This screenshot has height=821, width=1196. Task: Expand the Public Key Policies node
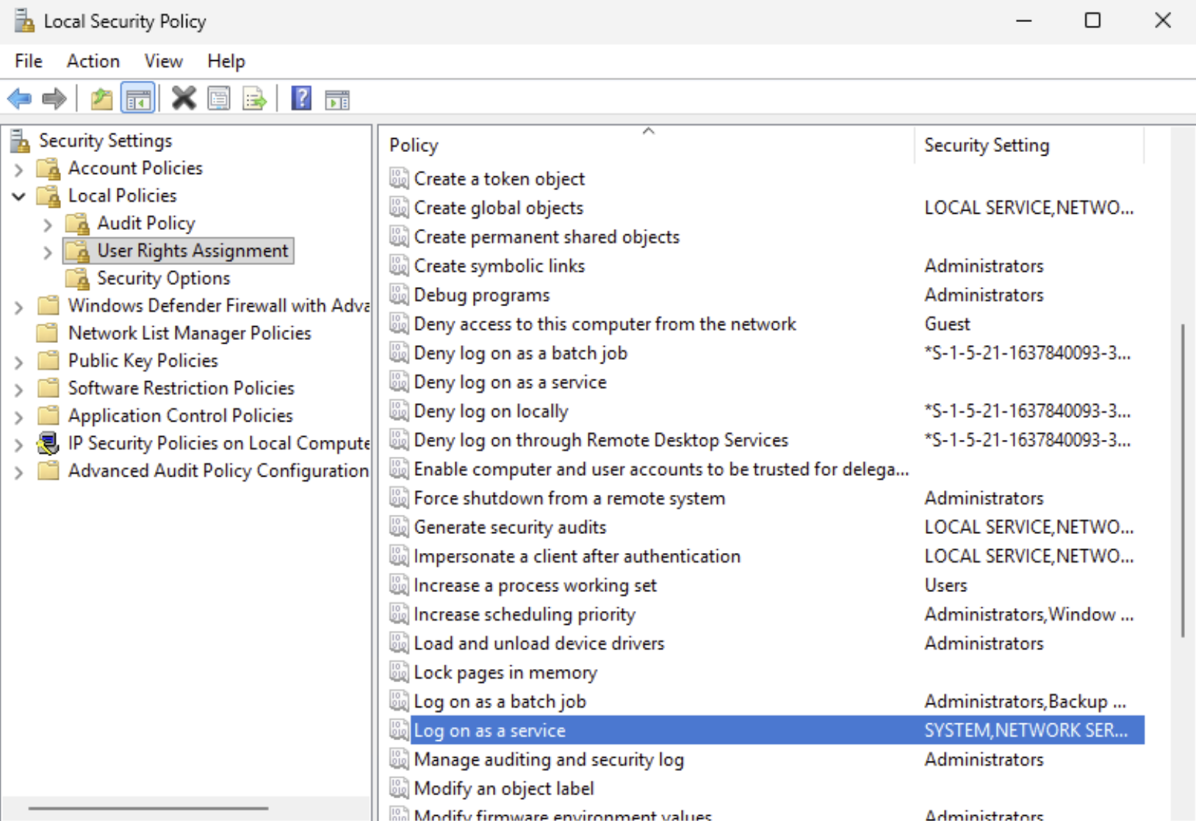point(19,361)
